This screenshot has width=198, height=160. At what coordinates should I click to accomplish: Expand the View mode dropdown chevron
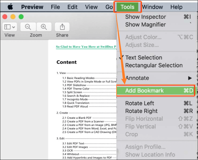(14, 27)
